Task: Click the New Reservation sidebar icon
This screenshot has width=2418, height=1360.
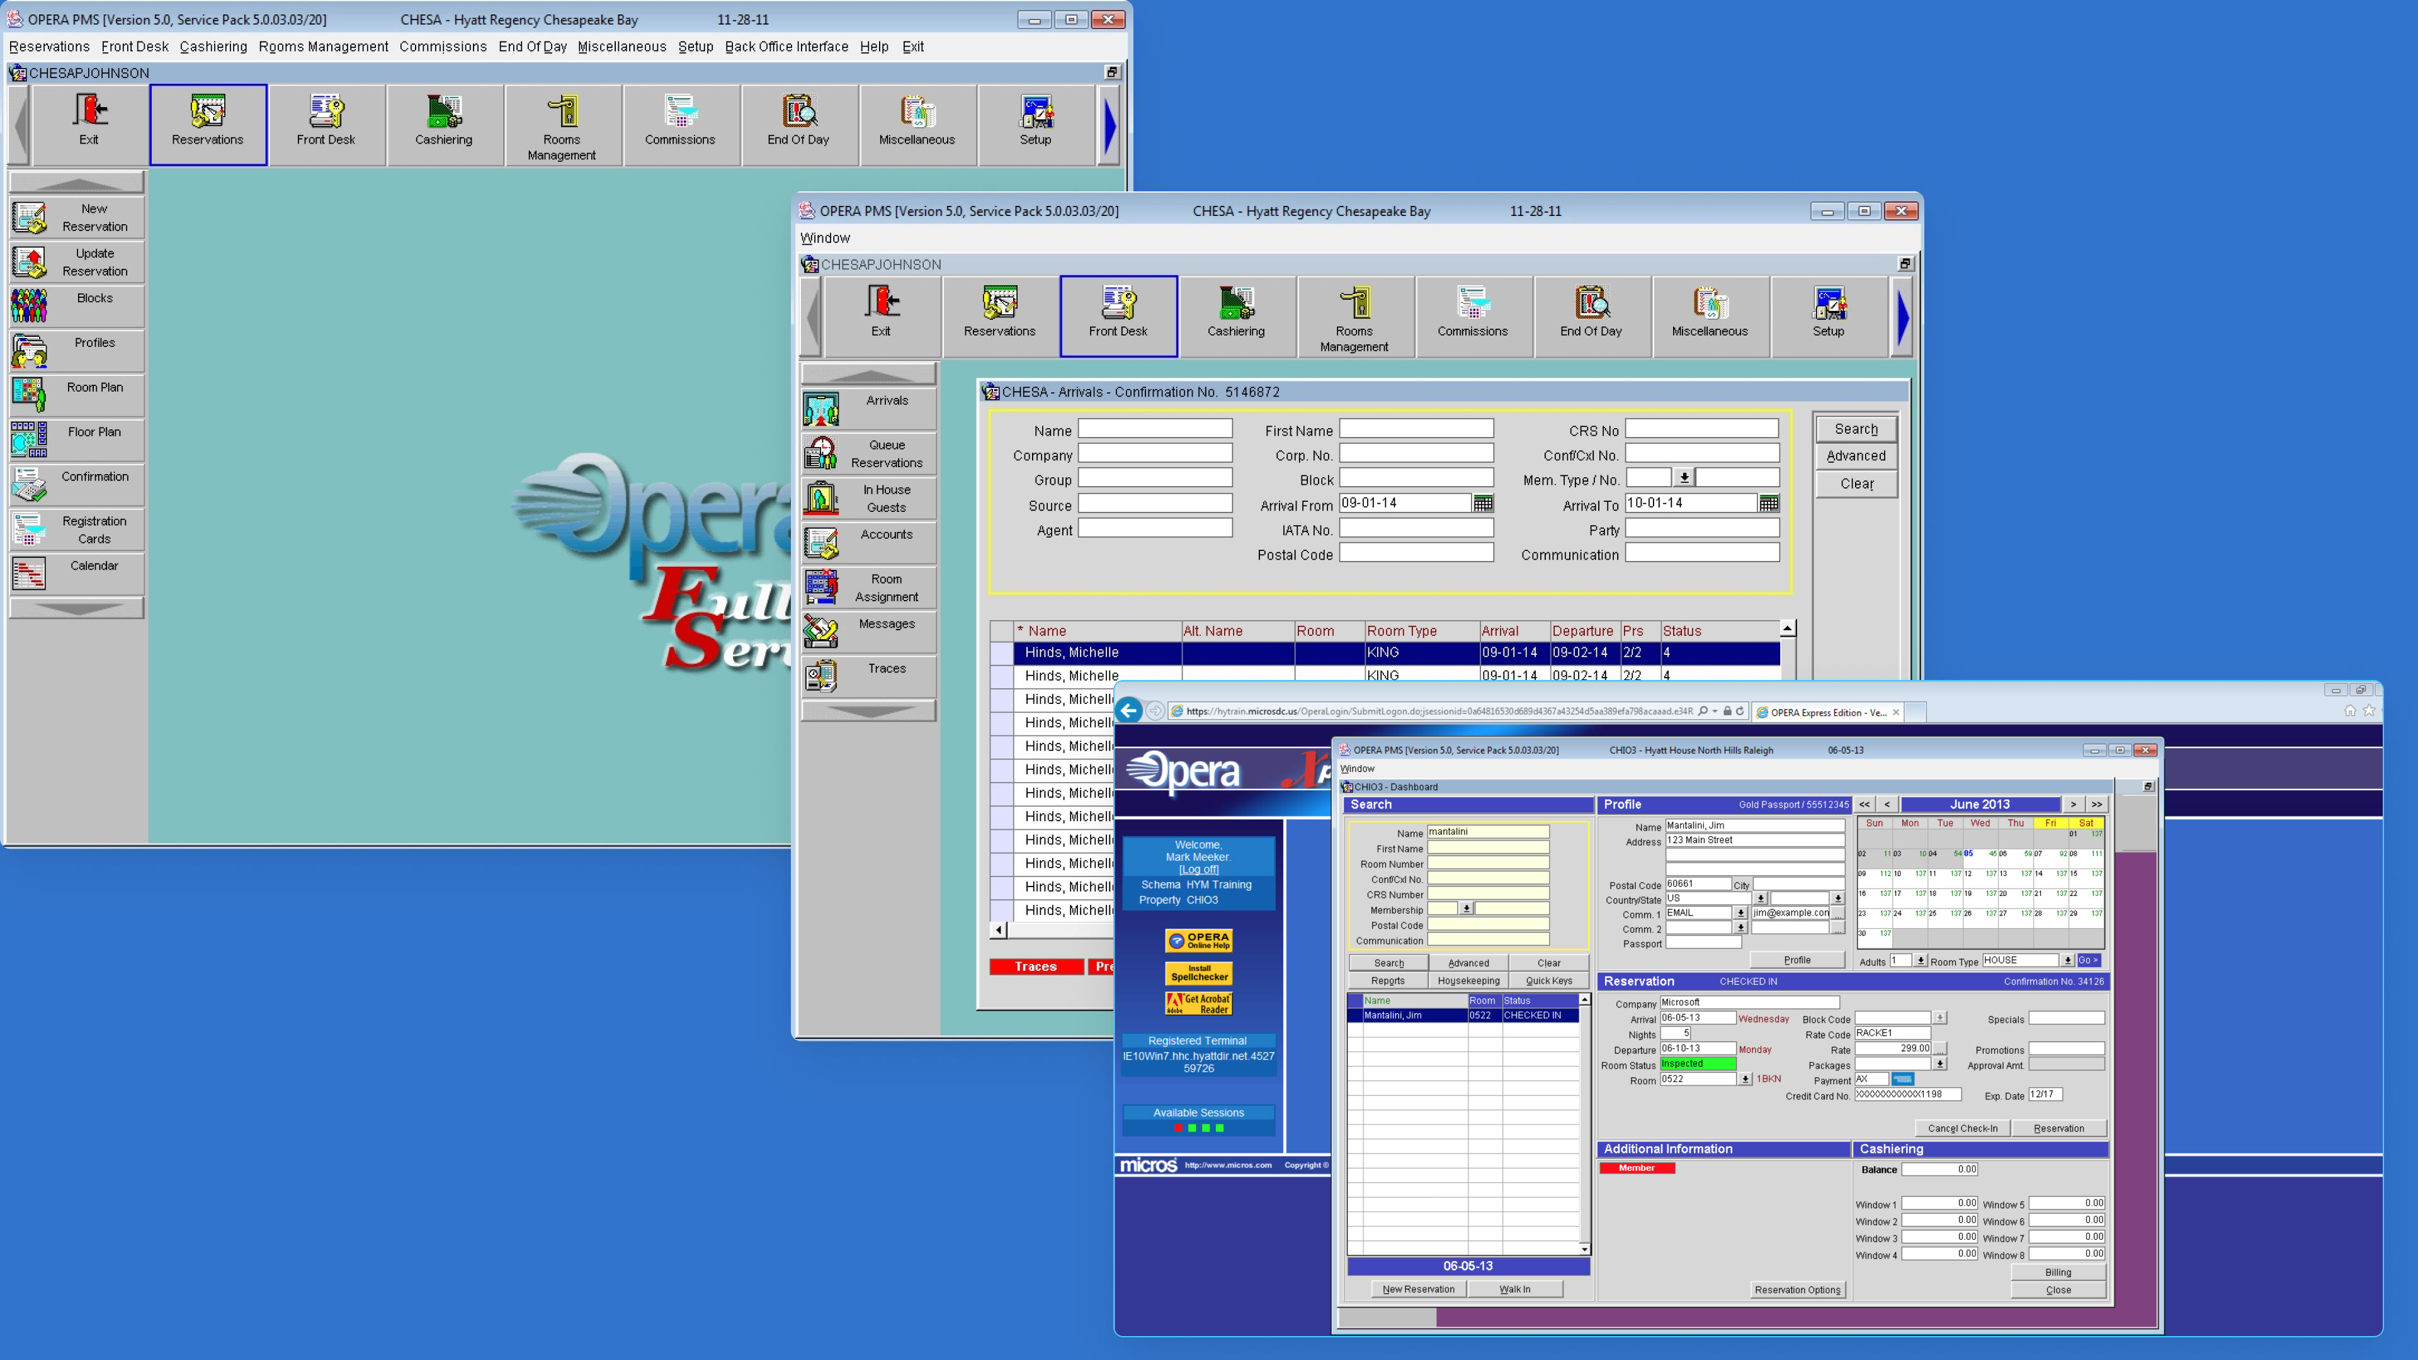Action: (x=77, y=218)
